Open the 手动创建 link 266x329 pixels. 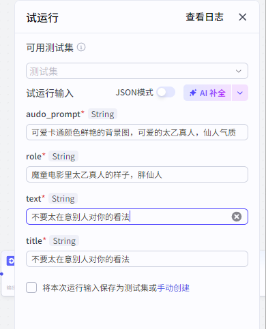173,288
